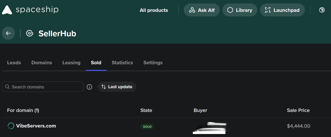Select the Sold tab

click(x=96, y=63)
